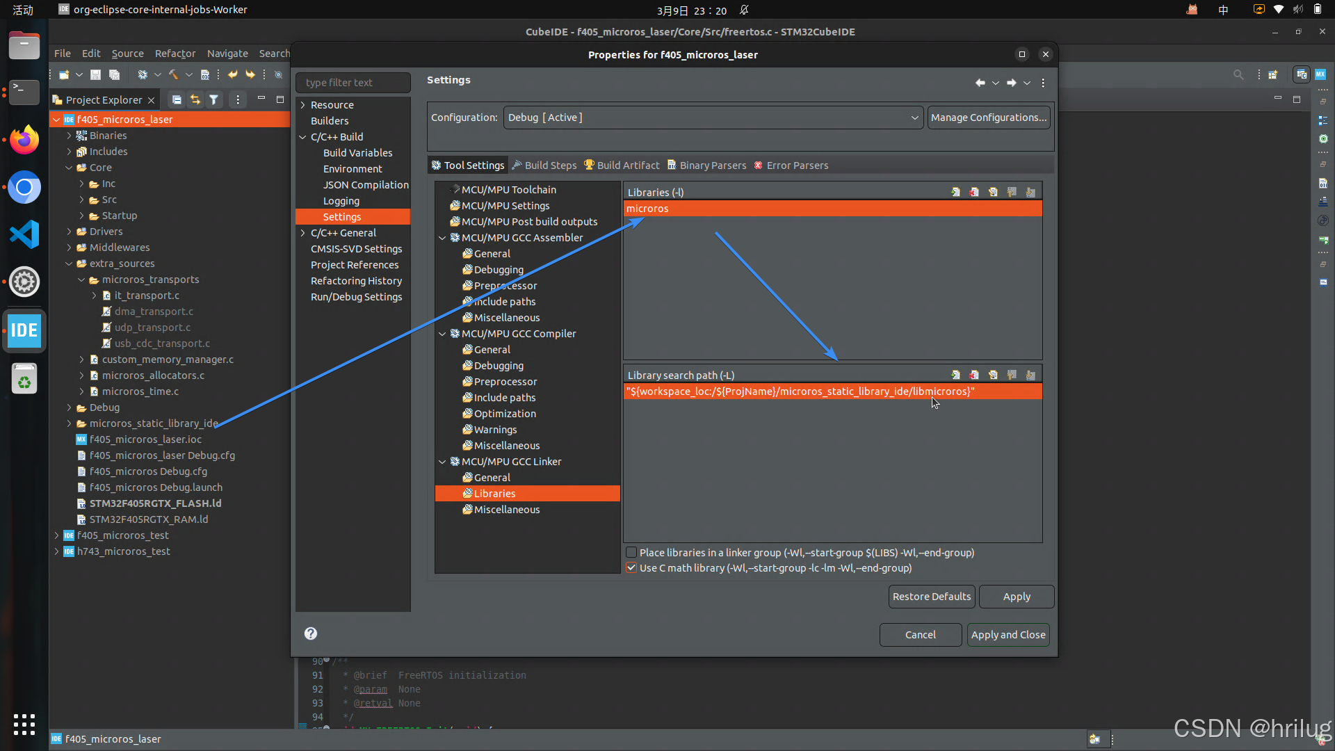This screenshot has width=1335, height=751.
Task: Expand the C/C++ General tree item
Action: coord(303,233)
